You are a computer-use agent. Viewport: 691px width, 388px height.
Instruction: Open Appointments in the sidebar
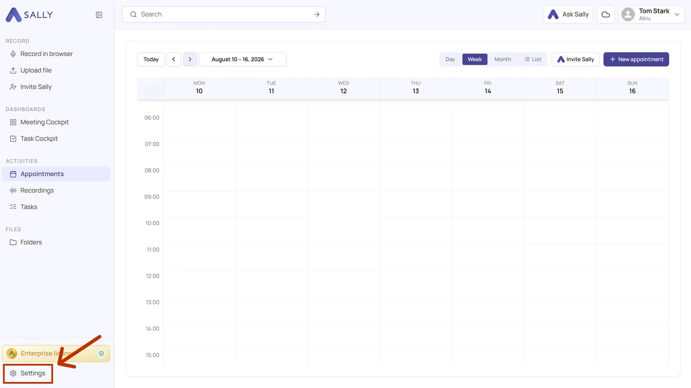[x=56, y=174]
